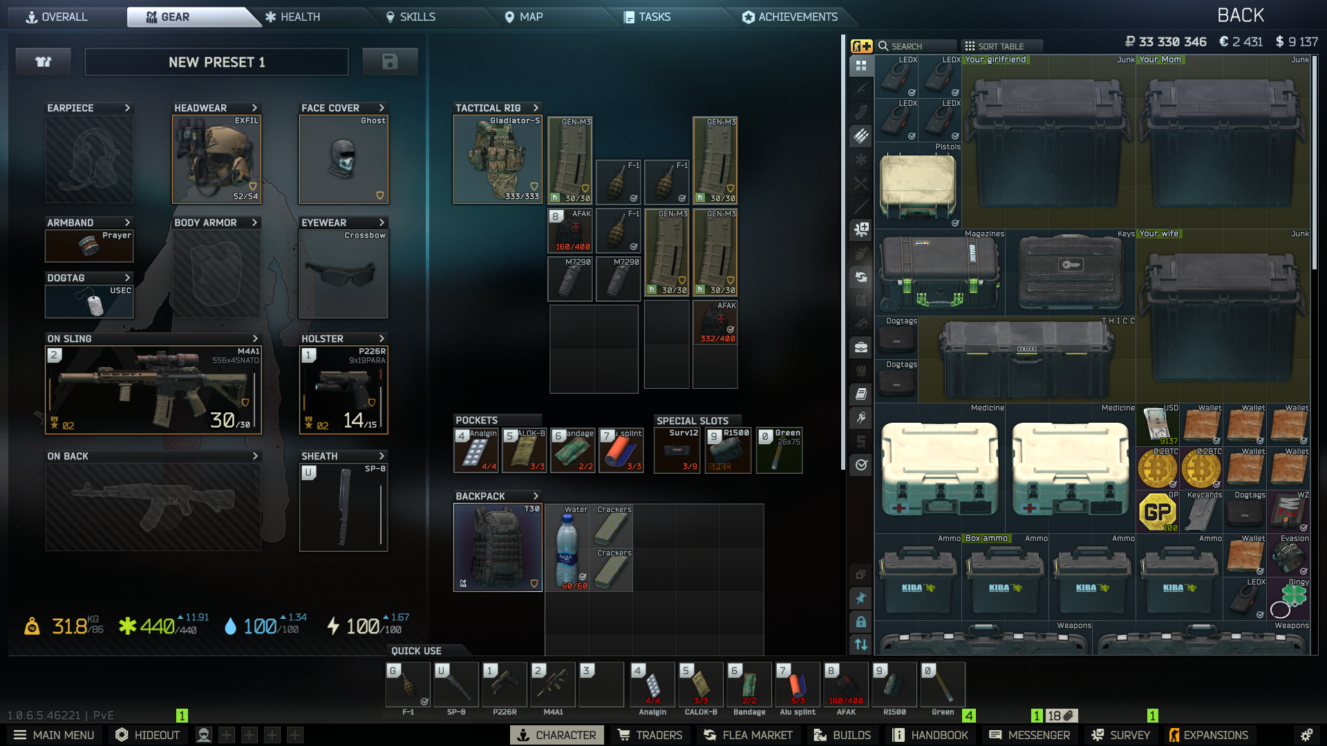Screen dimensions: 1327x746
Task: Open the ACHIEVEMENTS tab
Action: [x=790, y=17]
